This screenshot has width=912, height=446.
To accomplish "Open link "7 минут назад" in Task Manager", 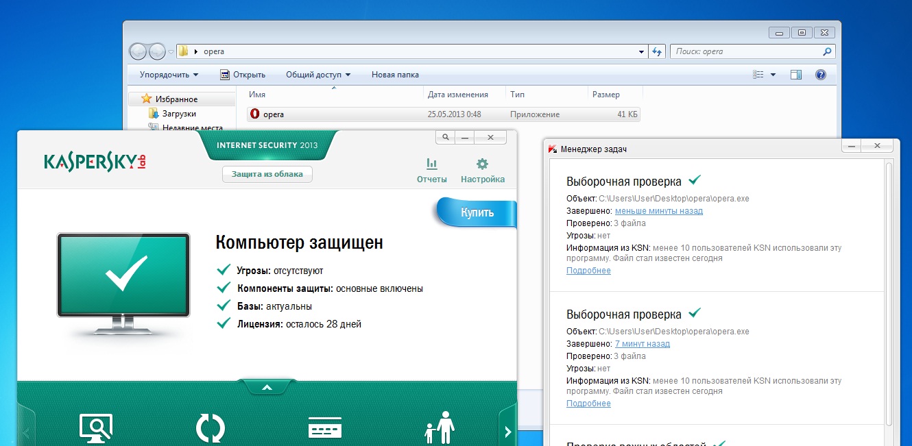I will tap(643, 344).
